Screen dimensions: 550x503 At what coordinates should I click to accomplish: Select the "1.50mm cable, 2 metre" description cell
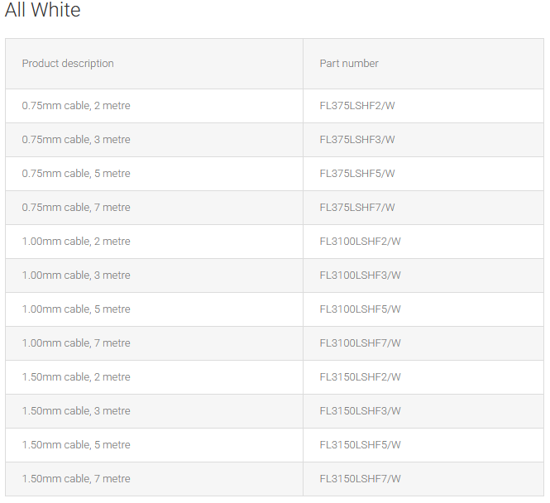[76, 377]
